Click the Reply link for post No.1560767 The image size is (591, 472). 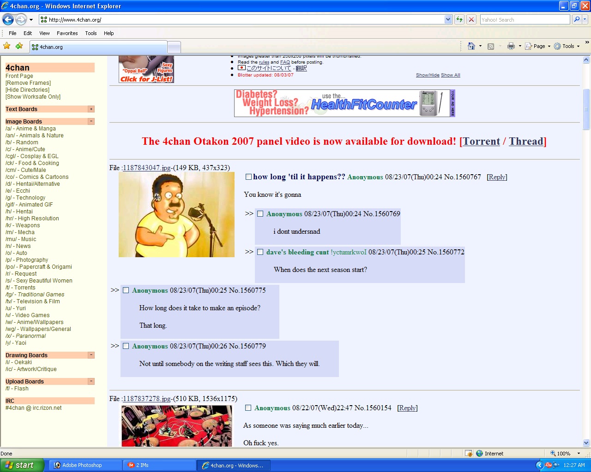click(x=497, y=177)
